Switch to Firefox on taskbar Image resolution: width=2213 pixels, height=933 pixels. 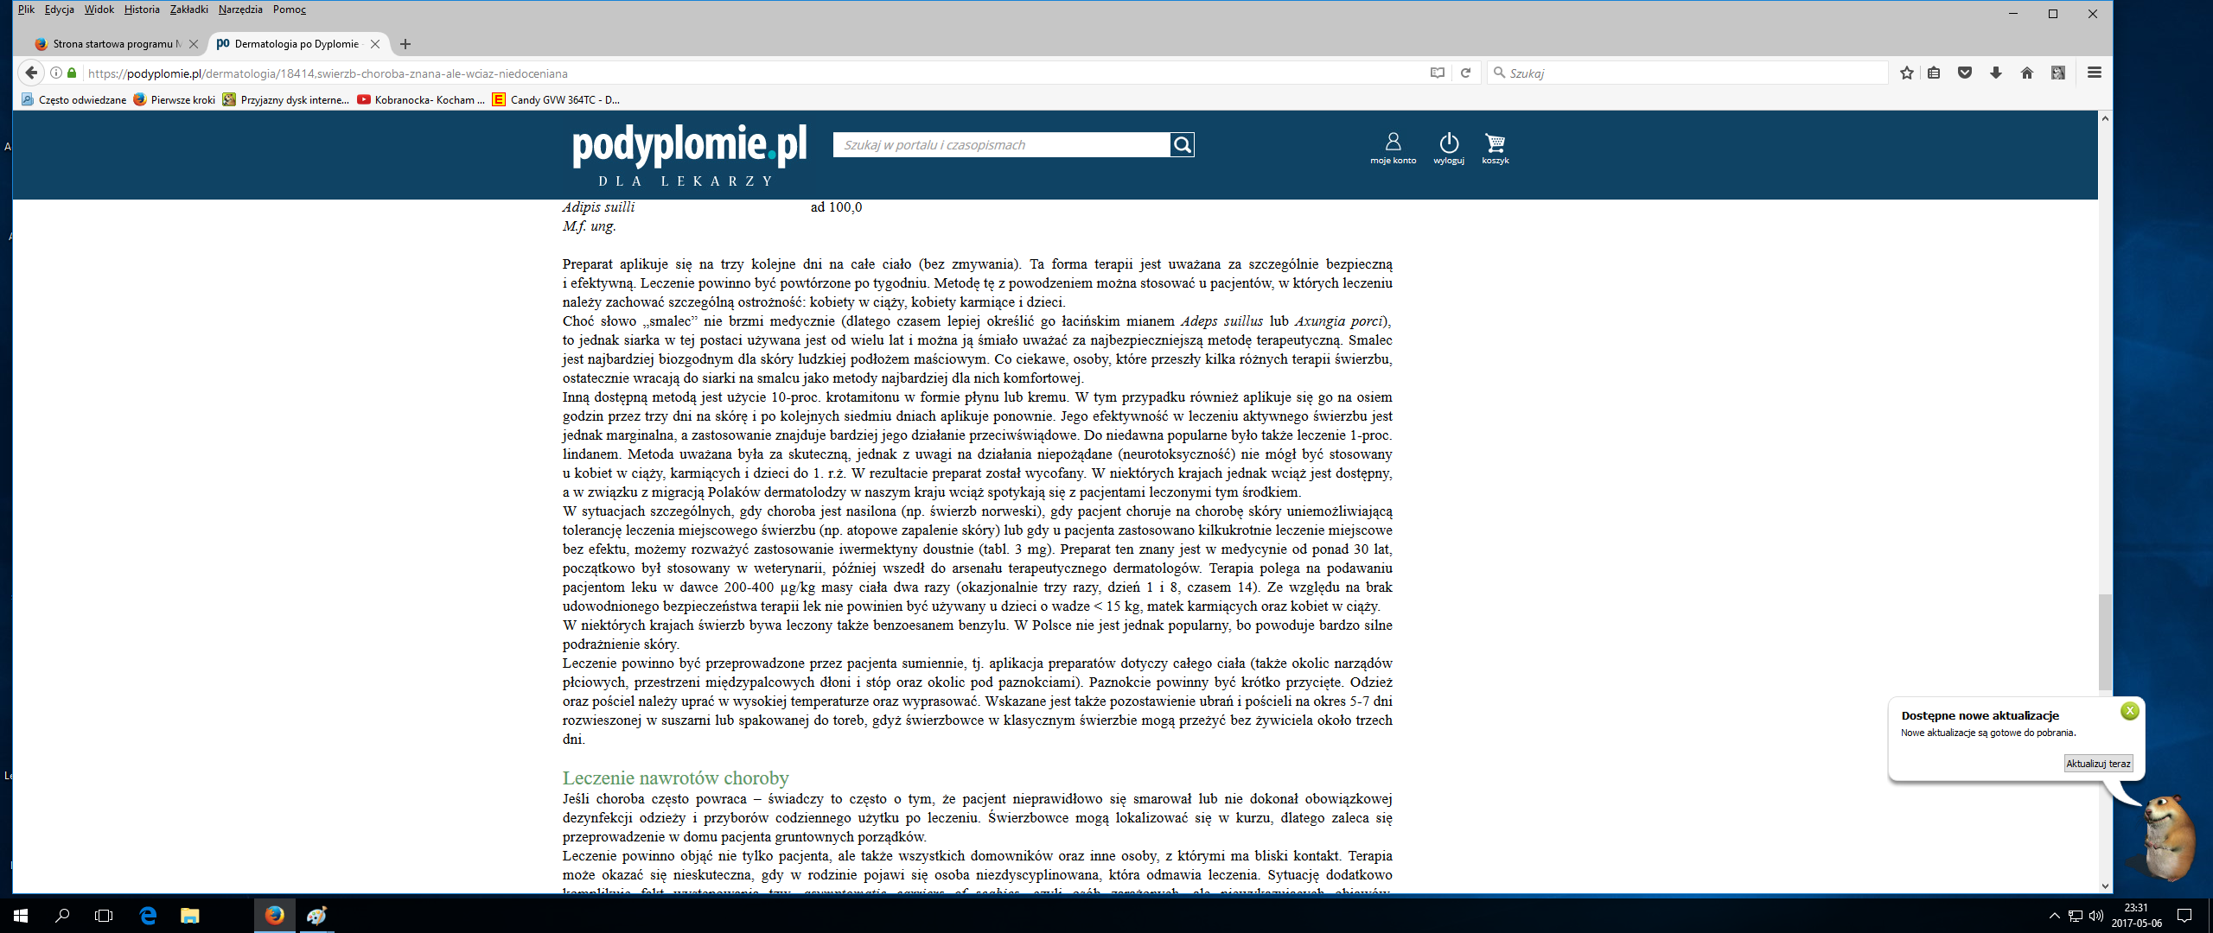(x=275, y=916)
